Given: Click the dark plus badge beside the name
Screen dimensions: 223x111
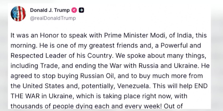Looking at the screenshot, I should (x=82, y=10).
